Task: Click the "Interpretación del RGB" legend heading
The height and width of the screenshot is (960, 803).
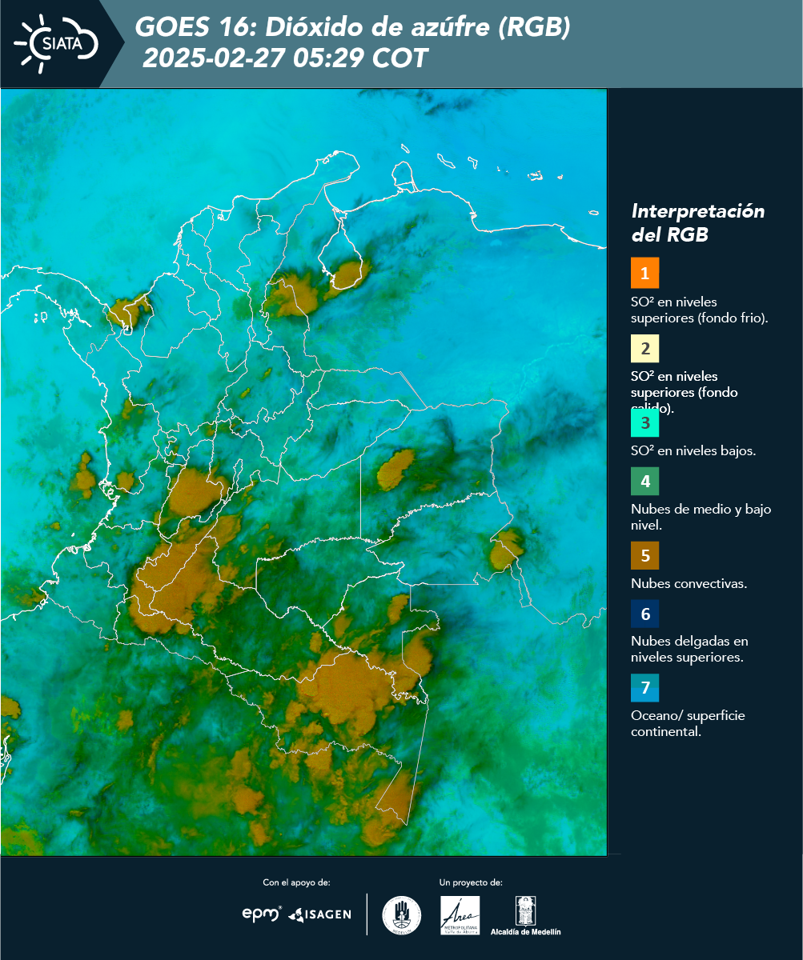Action: (x=698, y=223)
